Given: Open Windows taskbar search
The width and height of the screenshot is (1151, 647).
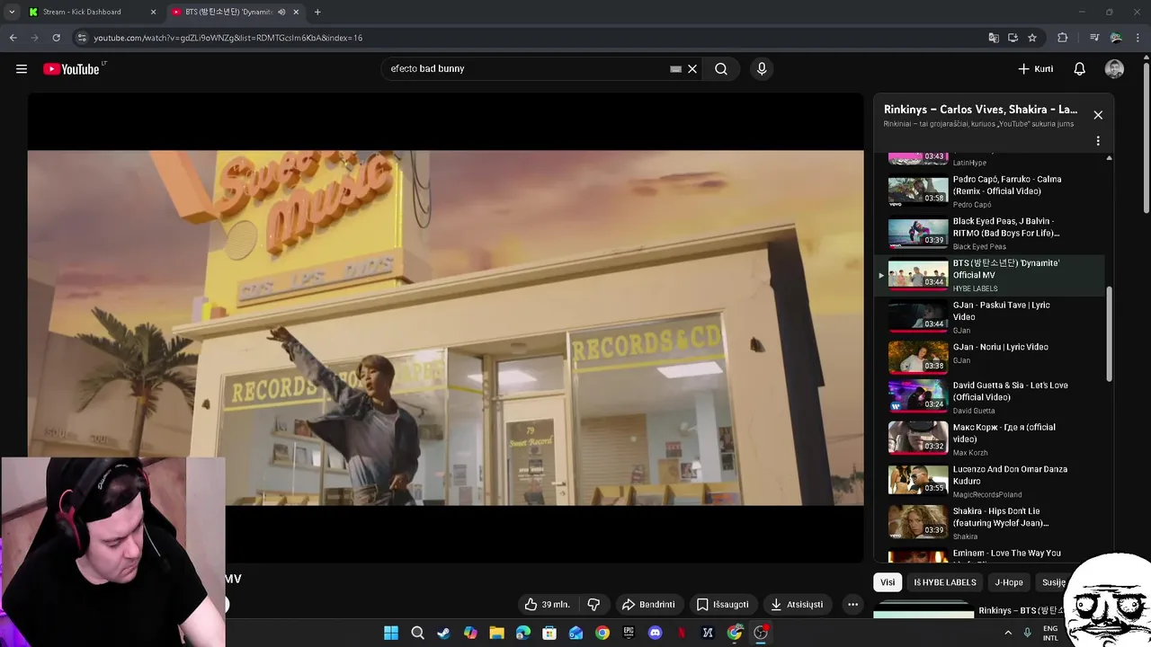Looking at the screenshot, I should (417, 634).
